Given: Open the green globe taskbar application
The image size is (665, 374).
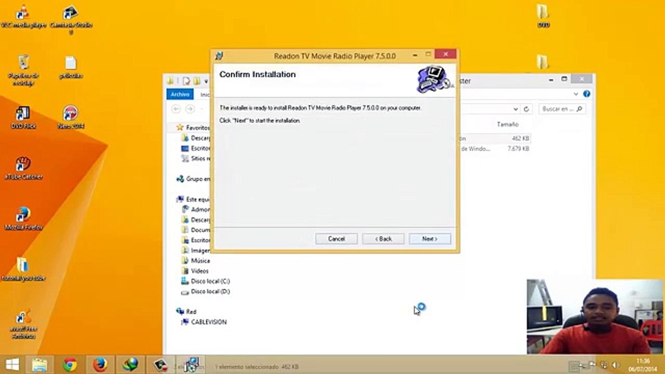Looking at the screenshot, I should pyautogui.click(x=130, y=365).
